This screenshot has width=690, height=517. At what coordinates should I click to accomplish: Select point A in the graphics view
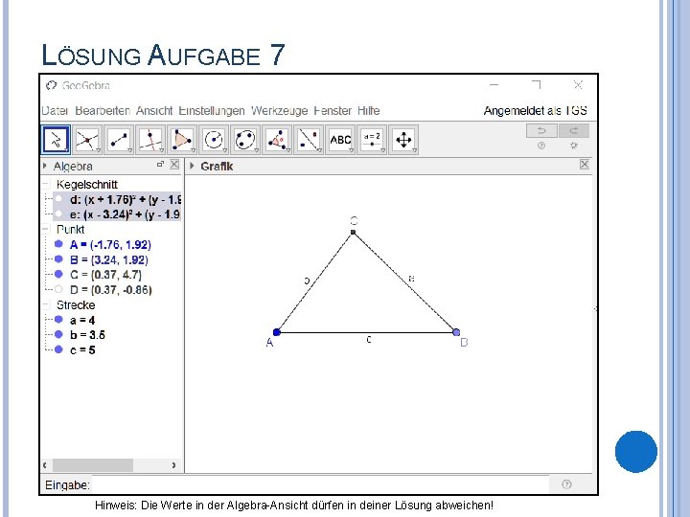coord(277,332)
